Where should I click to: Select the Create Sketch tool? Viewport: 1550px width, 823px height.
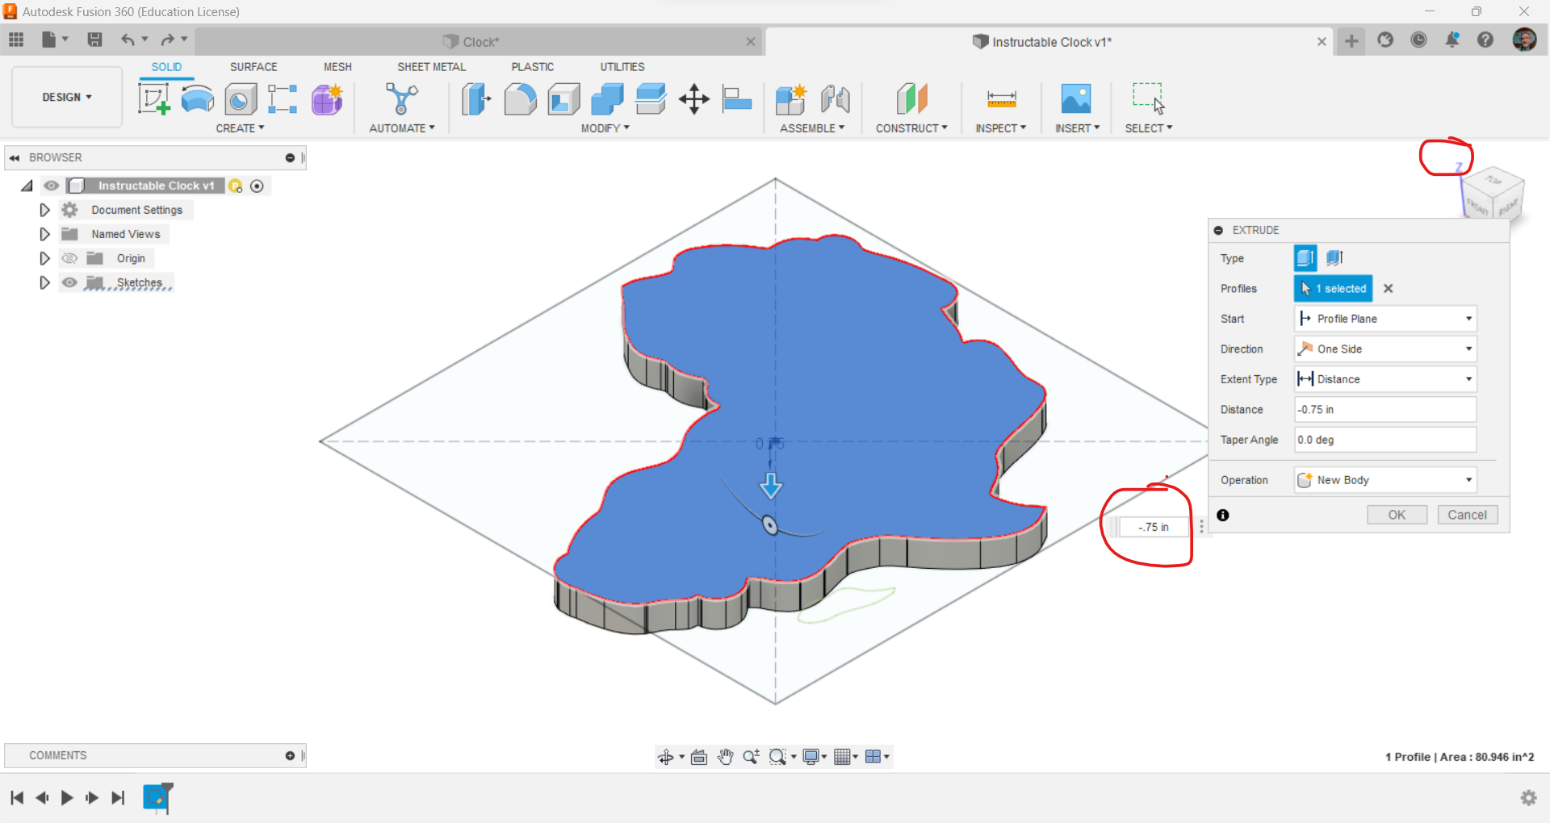pyautogui.click(x=153, y=99)
